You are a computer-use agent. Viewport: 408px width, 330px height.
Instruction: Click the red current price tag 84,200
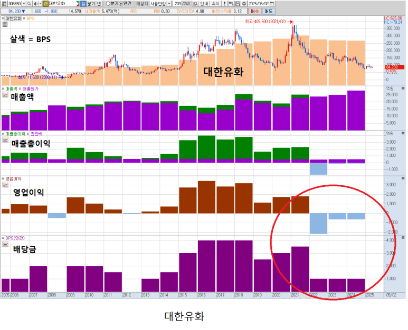(394, 67)
